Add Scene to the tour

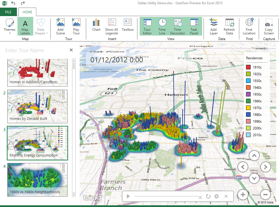(x=61, y=26)
